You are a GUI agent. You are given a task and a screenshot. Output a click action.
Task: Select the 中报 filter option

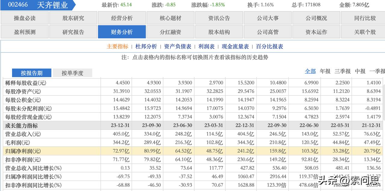[361, 71]
